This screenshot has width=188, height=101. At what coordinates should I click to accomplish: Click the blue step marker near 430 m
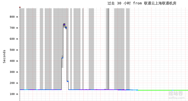pos(62,58)
